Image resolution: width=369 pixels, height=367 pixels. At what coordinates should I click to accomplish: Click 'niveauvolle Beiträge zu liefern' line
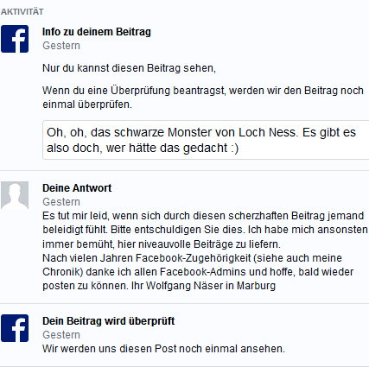pyautogui.click(x=209, y=244)
